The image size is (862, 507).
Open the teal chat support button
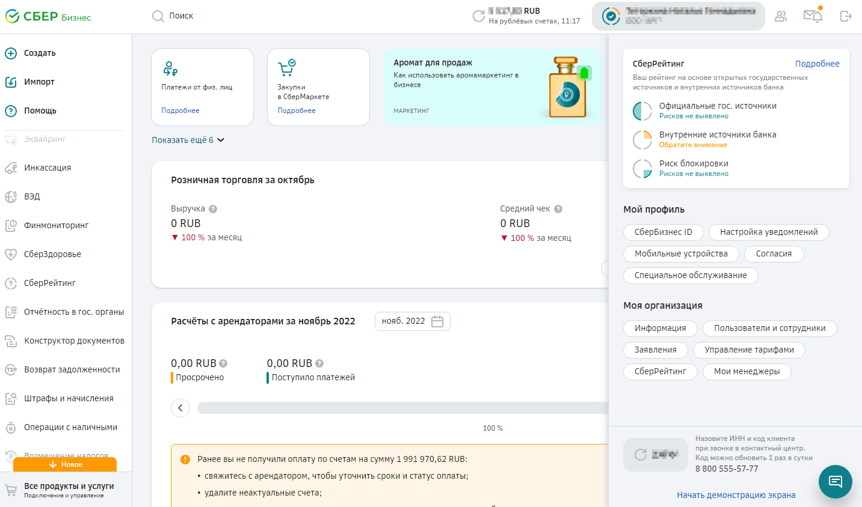835,481
